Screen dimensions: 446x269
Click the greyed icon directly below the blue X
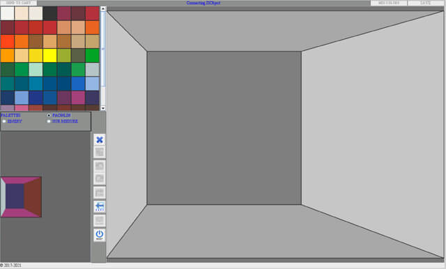click(100, 152)
